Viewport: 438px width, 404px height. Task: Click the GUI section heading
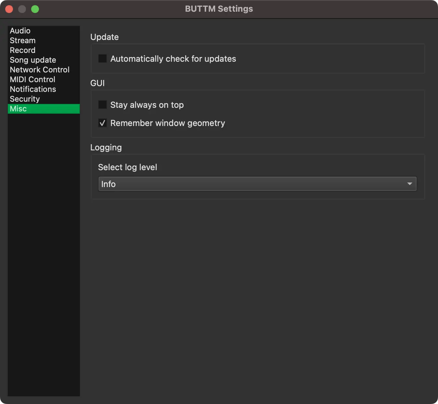point(97,83)
